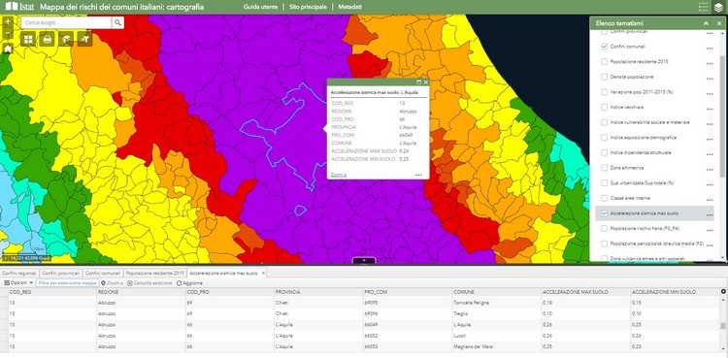This screenshot has height=358, width=728.
Task: Uncheck Confini comunali layer
Action: pyautogui.click(x=604, y=47)
